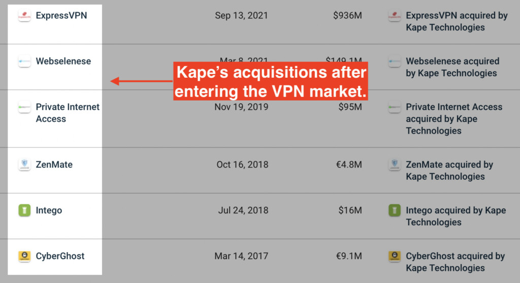Click the Webselenese logo in the highlighted column

click(24, 61)
